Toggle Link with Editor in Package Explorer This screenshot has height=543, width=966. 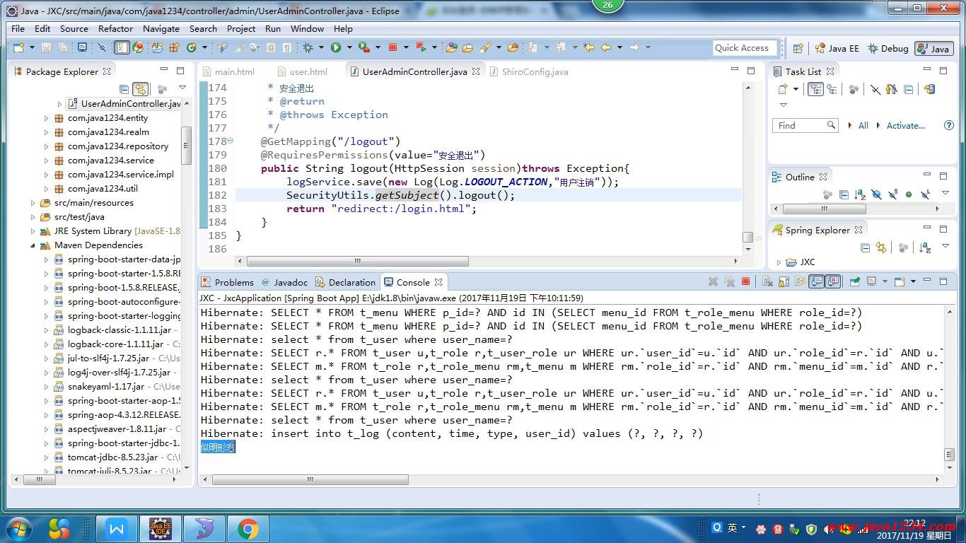141,89
